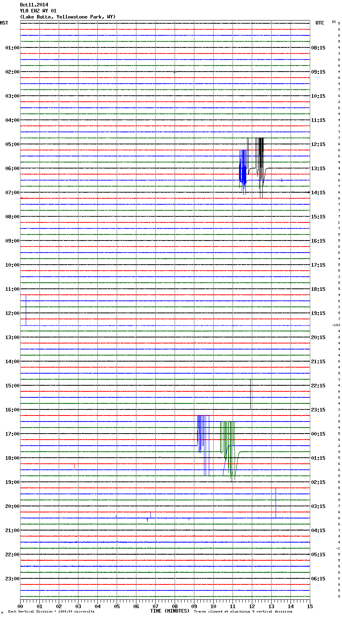Image resolution: width=342 pixels, height=617 pixels.
Task: Click the 22:15 UTC time label
Action: pos(318,386)
